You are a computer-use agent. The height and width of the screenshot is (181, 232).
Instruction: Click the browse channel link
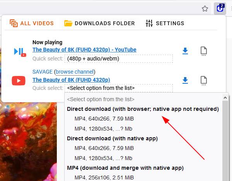[x=75, y=72]
